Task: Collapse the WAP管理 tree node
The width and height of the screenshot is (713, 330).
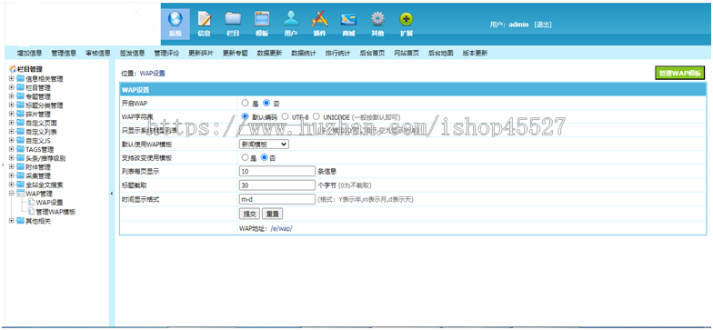Action: (11, 193)
